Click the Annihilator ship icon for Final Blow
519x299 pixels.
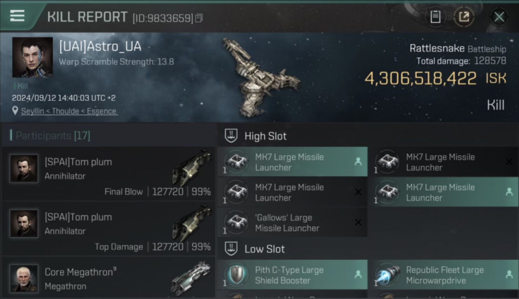pyautogui.click(x=192, y=167)
